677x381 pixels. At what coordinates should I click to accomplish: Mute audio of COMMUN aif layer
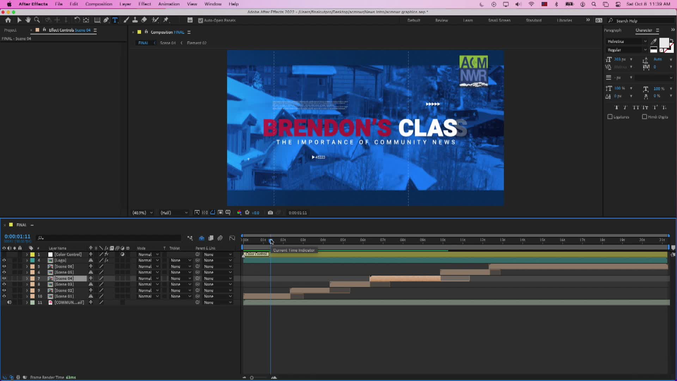[9, 302]
